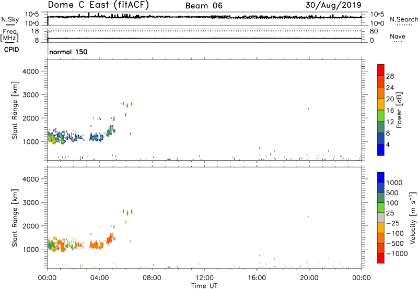
Task: Click the "N.Search" legend label
Action: [x=403, y=19]
